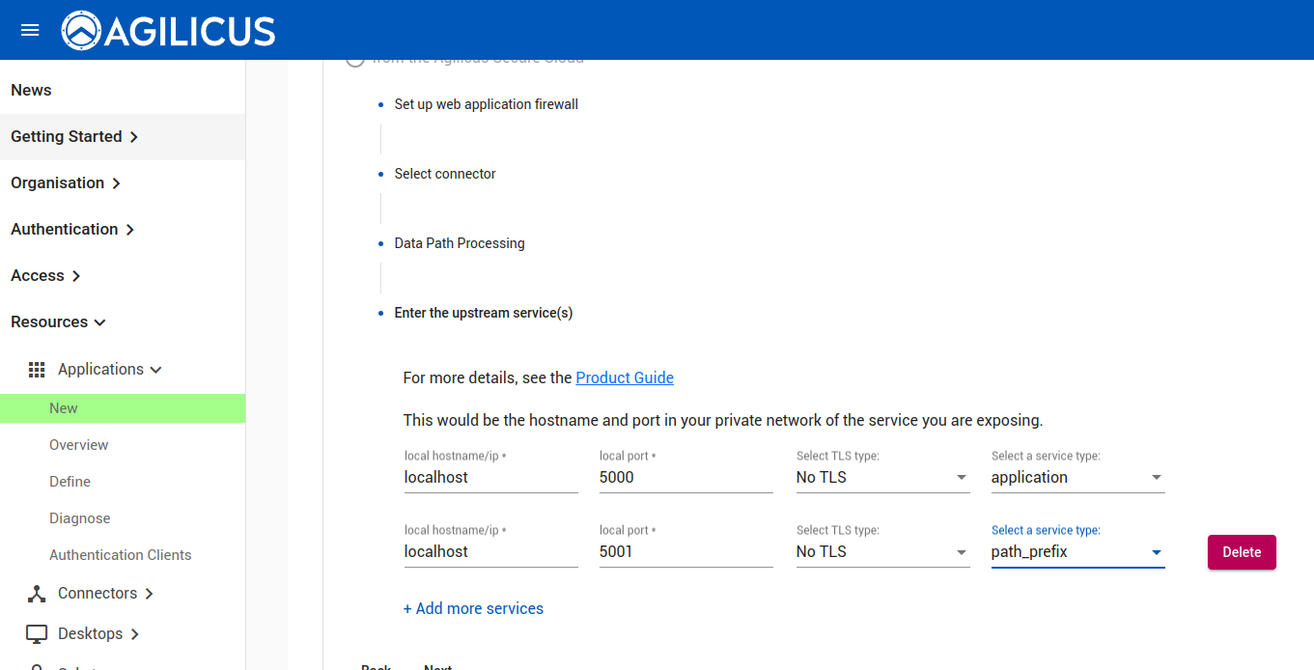Click the Connectors network icon

pyautogui.click(x=37, y=594)
